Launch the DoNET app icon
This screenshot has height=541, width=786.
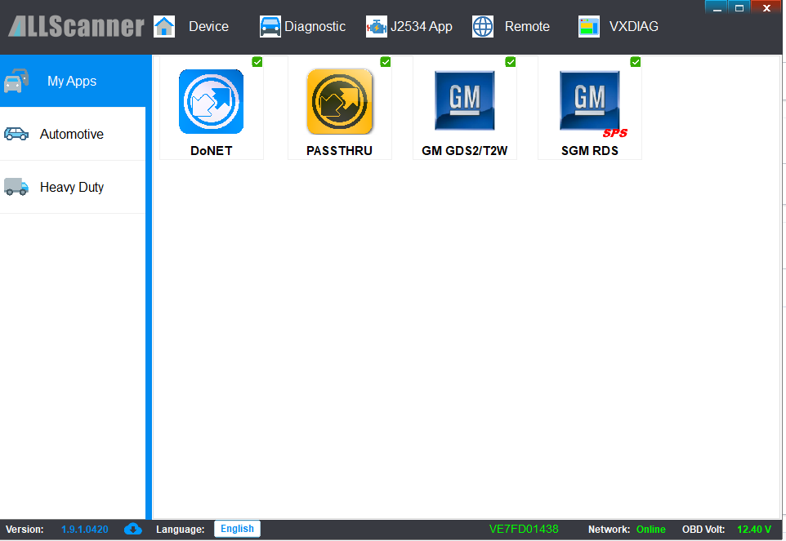pyautogui.click(x=211, y=102)
